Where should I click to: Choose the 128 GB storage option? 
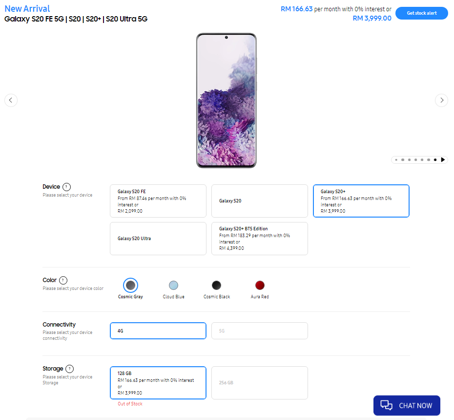click(158, 383)
